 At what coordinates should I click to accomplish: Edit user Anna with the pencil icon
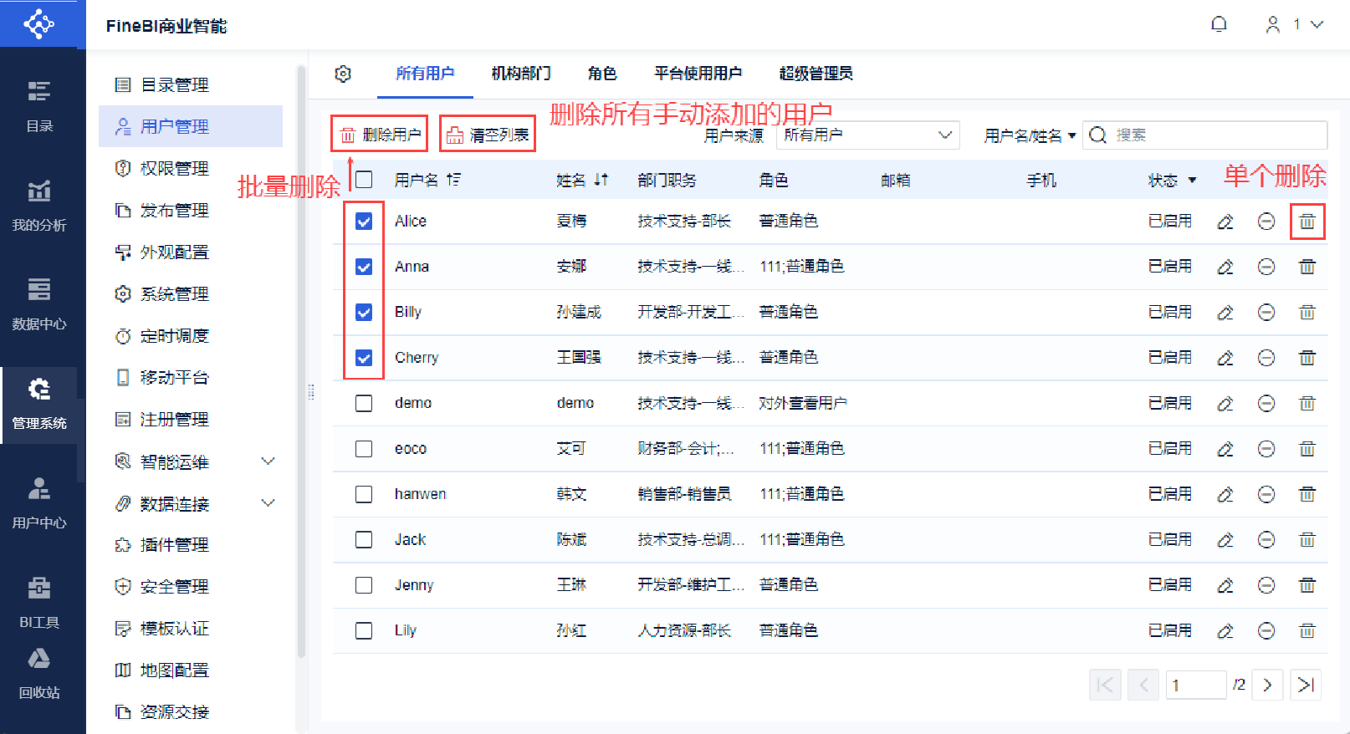coord(1225,267)
